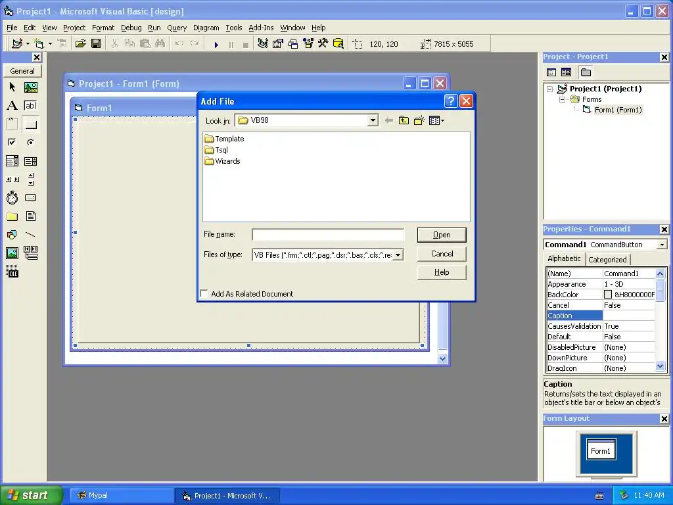Click Up One Level icon in Add File dialog
Image resolution: width=673 pixels, height=505 pixels.
[x=404, y=121]
